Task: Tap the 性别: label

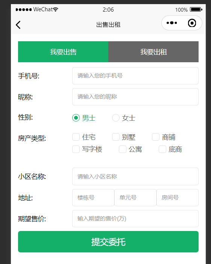Action: 25,117
